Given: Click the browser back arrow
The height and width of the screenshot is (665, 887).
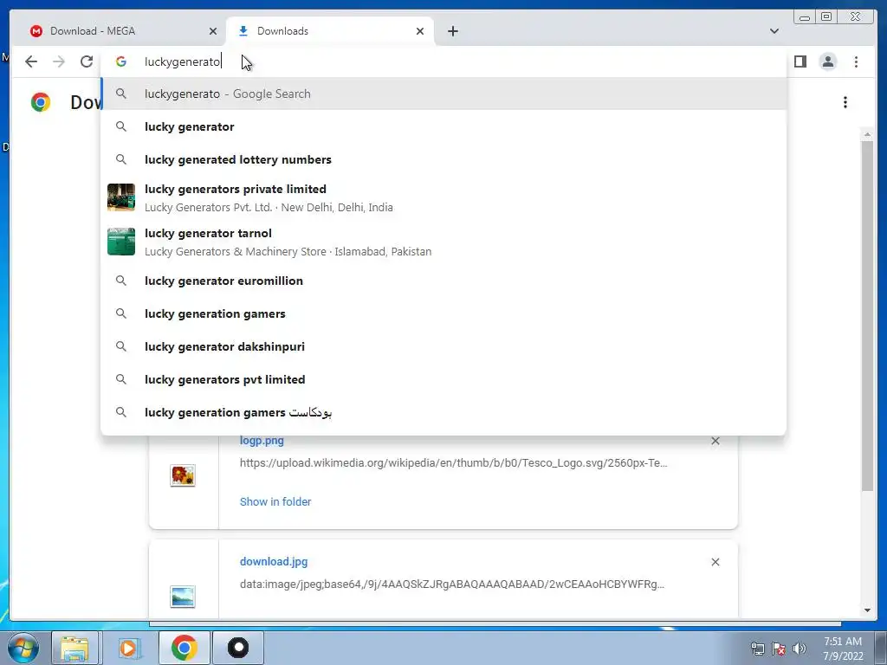Looking at the screenshot, I should click(31, 61).
